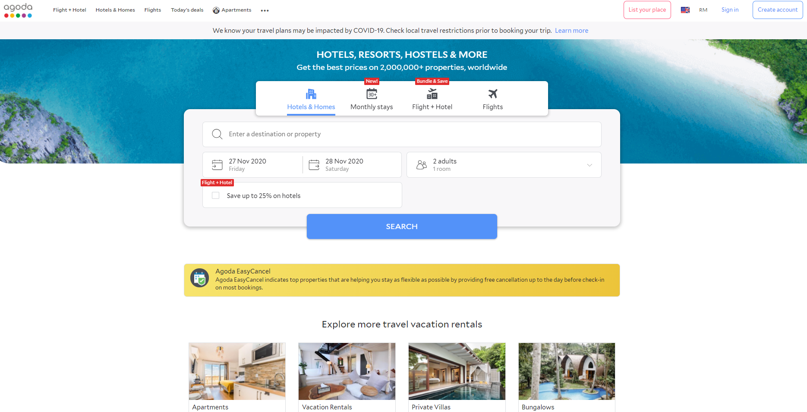The image size is (807, 412).
Task: Follow the Learn more COVID-19 link
Action: [x=571, y=30]
